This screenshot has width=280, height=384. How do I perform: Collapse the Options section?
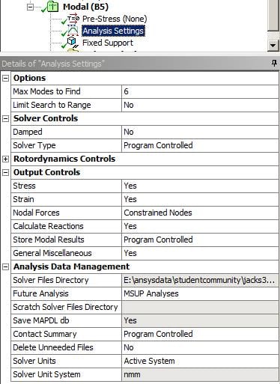[5, 78]
